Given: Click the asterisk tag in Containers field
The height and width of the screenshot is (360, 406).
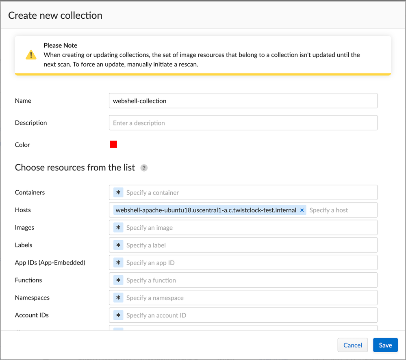Looking at the screenshot, I should point(118,192).
